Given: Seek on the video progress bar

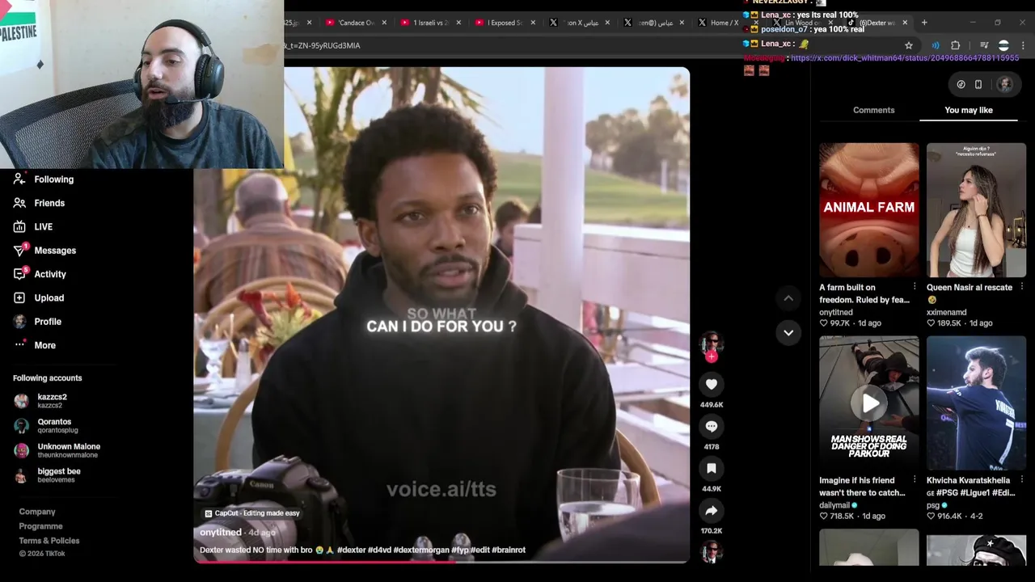Looking at the screenshot, I should coord(441,562).
